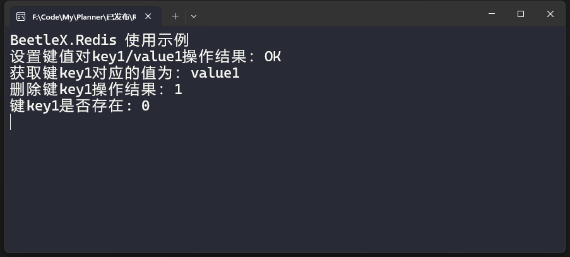
Task: Click the empty terminal area below the output
Action: point(284,189)
